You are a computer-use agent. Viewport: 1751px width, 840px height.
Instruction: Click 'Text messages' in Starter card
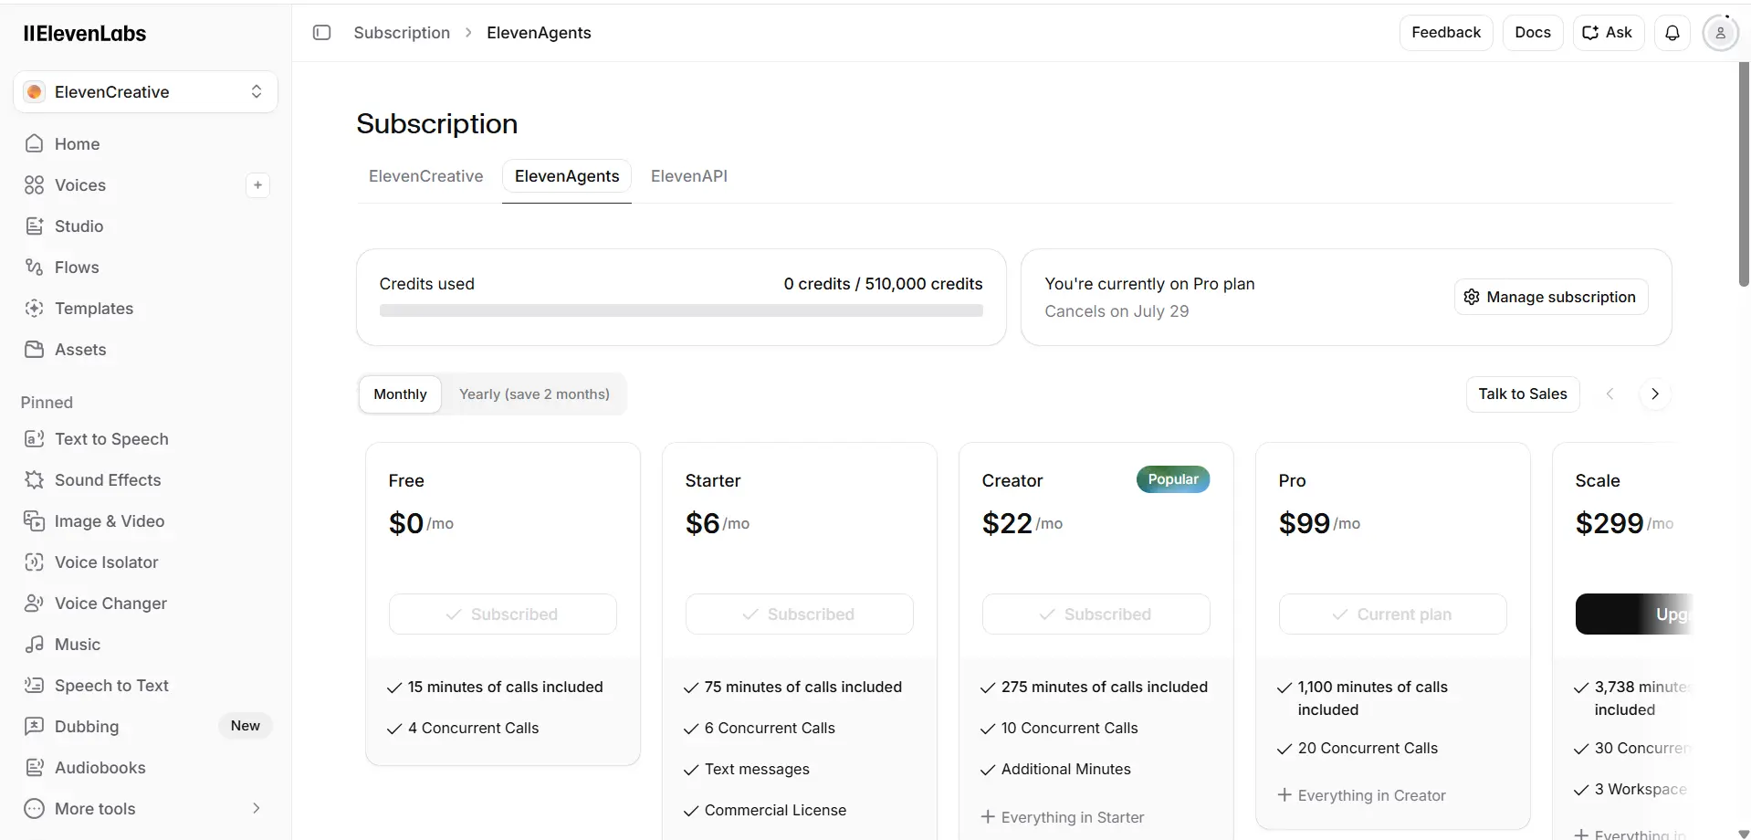(x=757, y=769)
